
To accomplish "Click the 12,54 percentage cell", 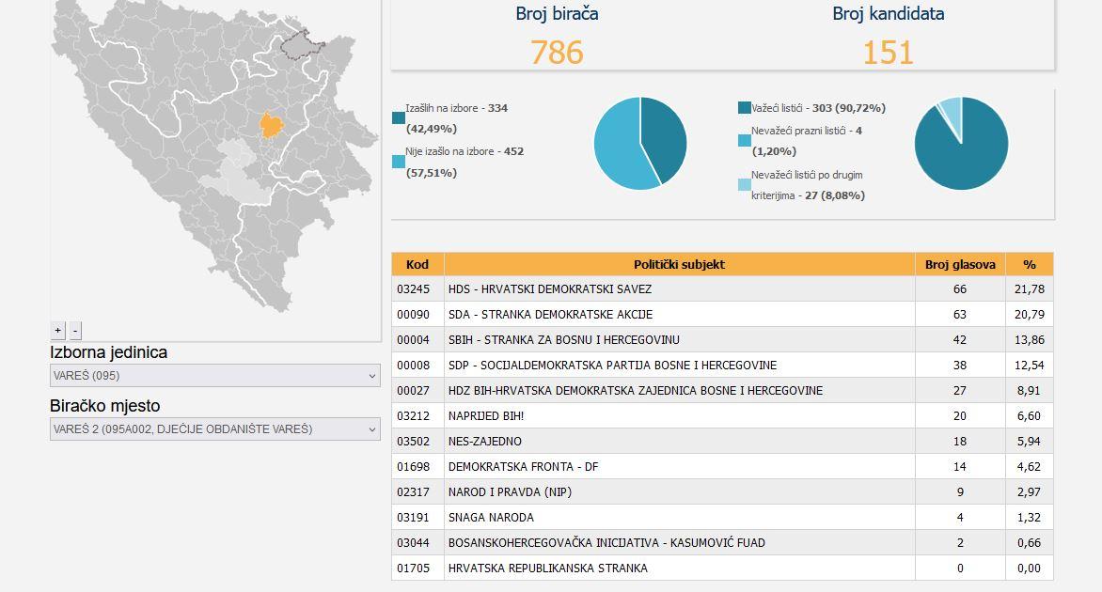I will [x=1030, y=366].
